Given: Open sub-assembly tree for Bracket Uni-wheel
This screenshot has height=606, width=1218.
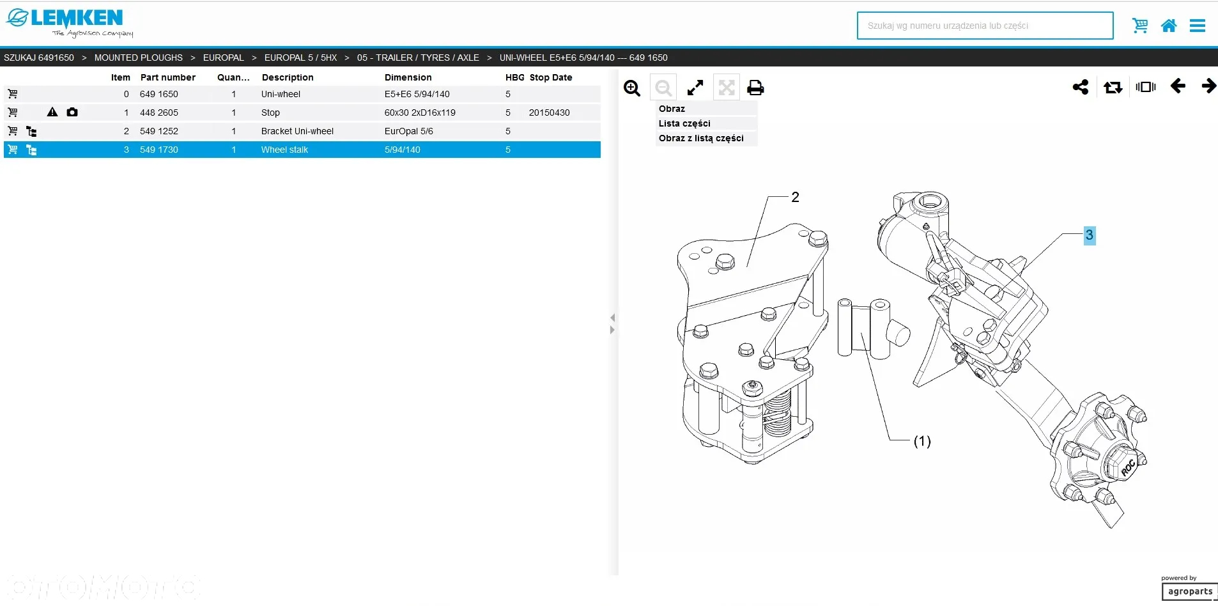Looking at the screenshot, I should click(31, 132).
